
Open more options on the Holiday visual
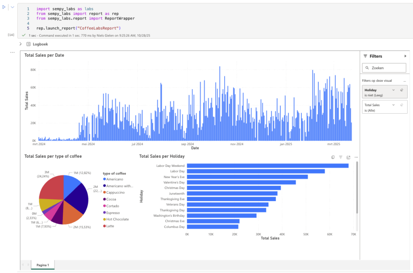click(x=356, y=157)
